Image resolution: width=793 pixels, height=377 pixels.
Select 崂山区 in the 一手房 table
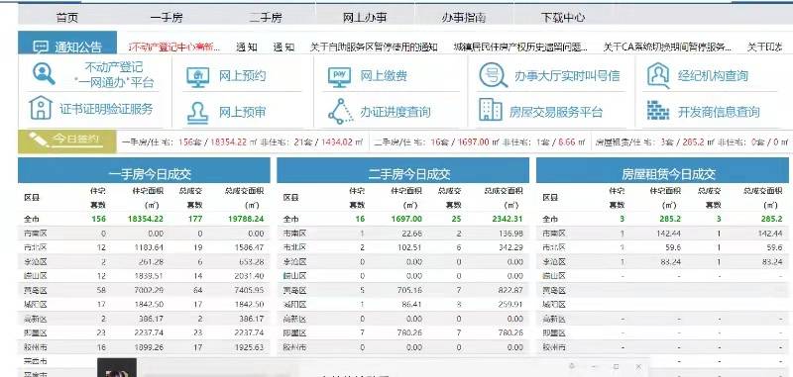pyautogui.click(x=36, y=276)
